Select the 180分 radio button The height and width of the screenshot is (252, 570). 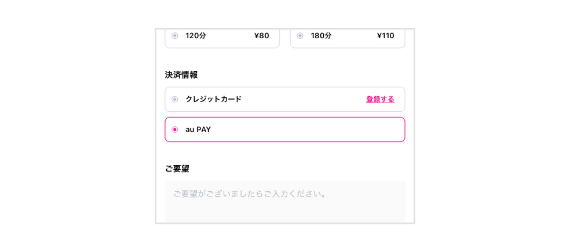point(300,36)
